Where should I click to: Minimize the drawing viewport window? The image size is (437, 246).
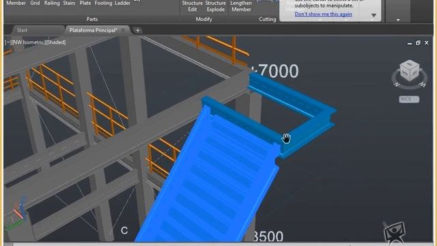point(410,43)
